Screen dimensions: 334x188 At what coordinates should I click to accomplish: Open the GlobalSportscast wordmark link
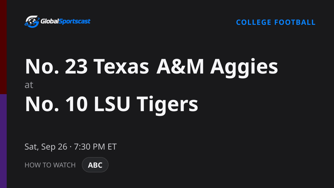(66, 21)
